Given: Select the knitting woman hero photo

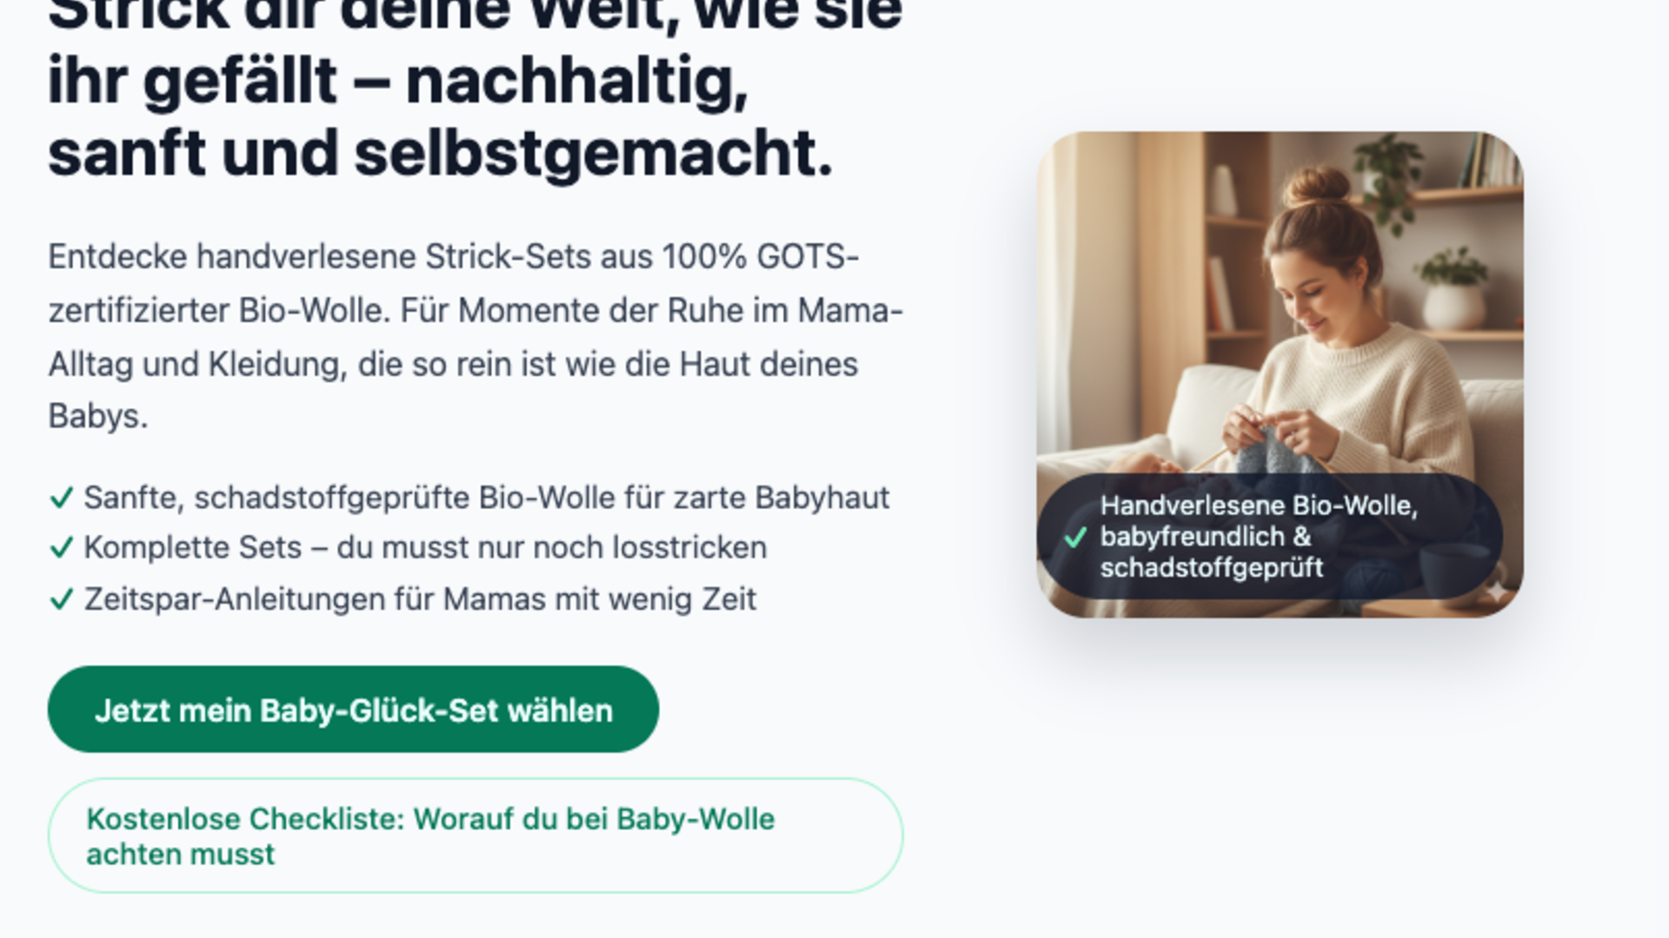Looking at the screenshot, I should click(x=1280, y=374).
